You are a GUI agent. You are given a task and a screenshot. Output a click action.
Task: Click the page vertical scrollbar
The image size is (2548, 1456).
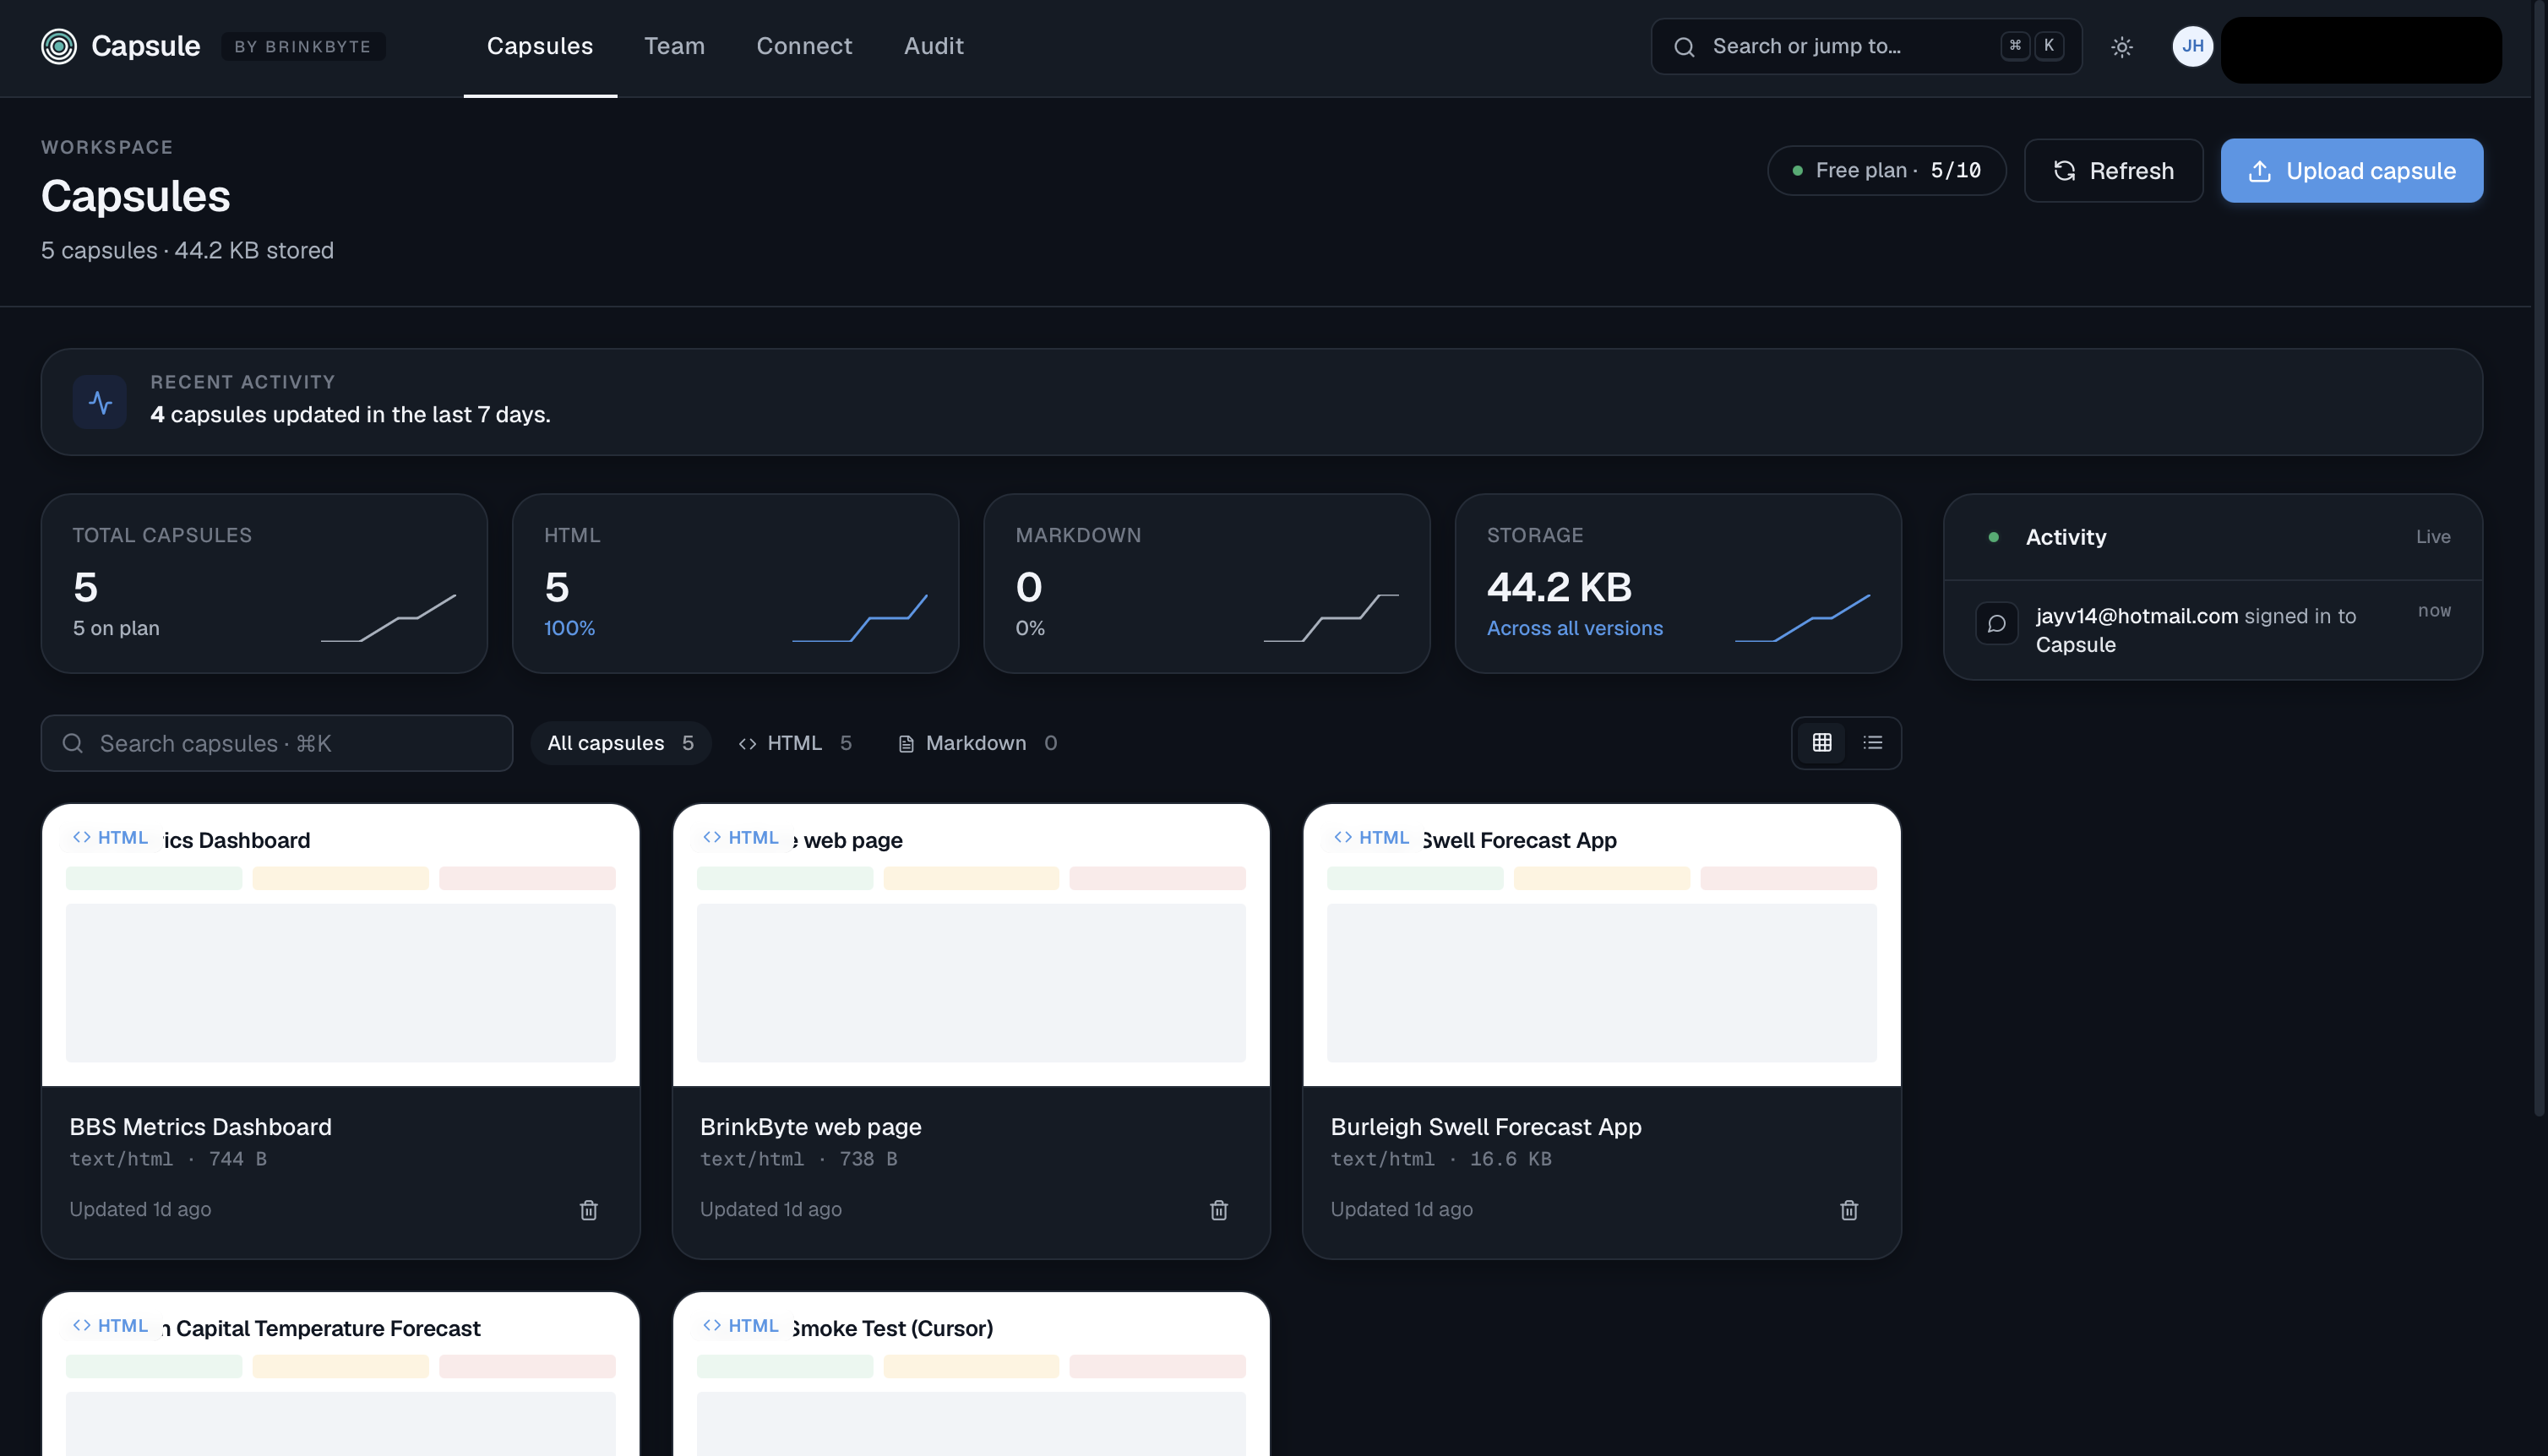pos(2539,560)
